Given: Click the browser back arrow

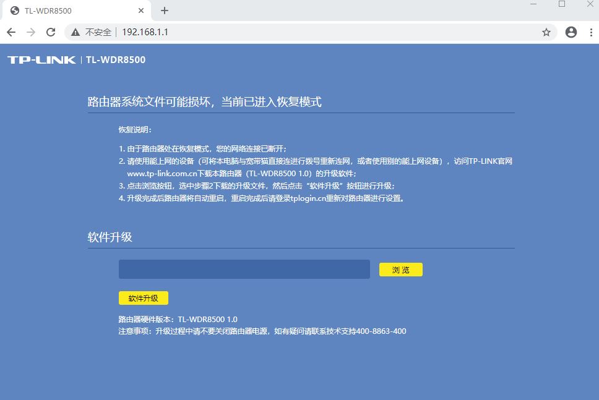Looking at the screenshot, I should point(11,32).
